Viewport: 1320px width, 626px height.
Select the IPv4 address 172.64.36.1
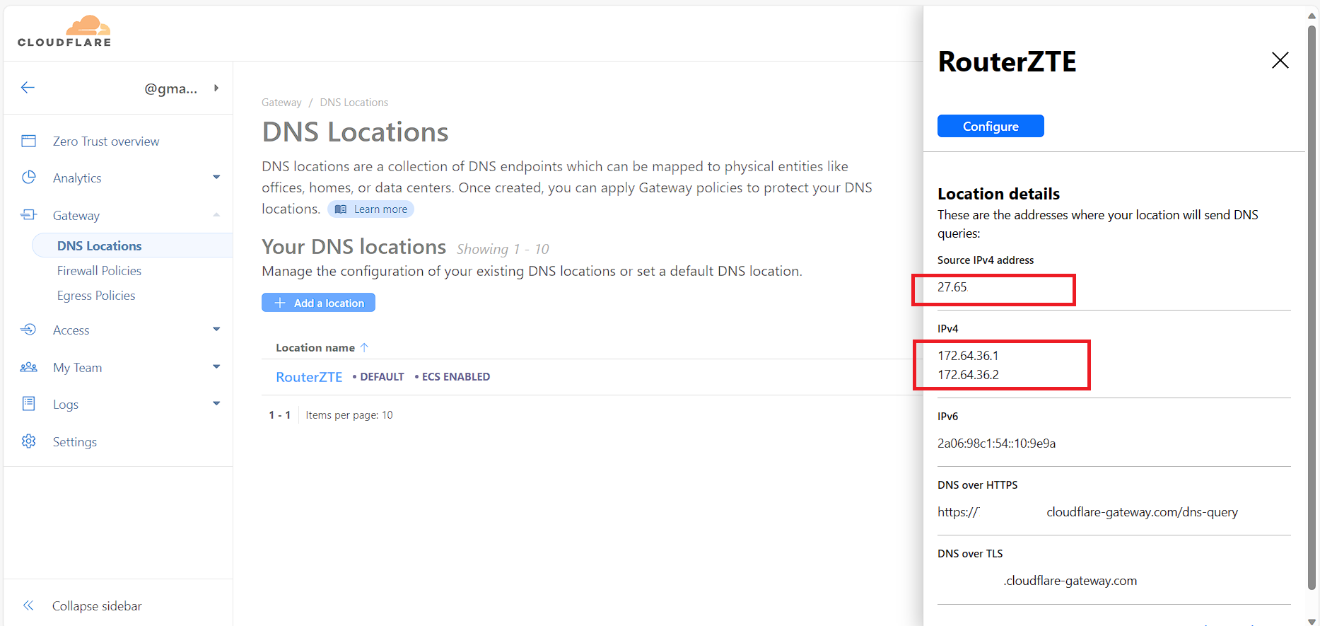(x=968, y=356)
